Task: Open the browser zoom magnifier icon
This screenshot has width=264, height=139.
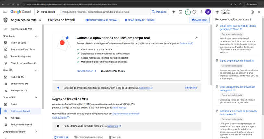Action: coord(231,4)
